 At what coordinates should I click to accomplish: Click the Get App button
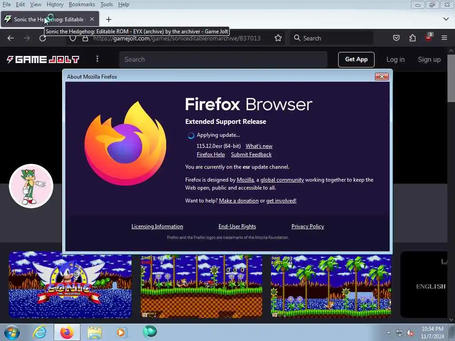click(x=356, y=59)
